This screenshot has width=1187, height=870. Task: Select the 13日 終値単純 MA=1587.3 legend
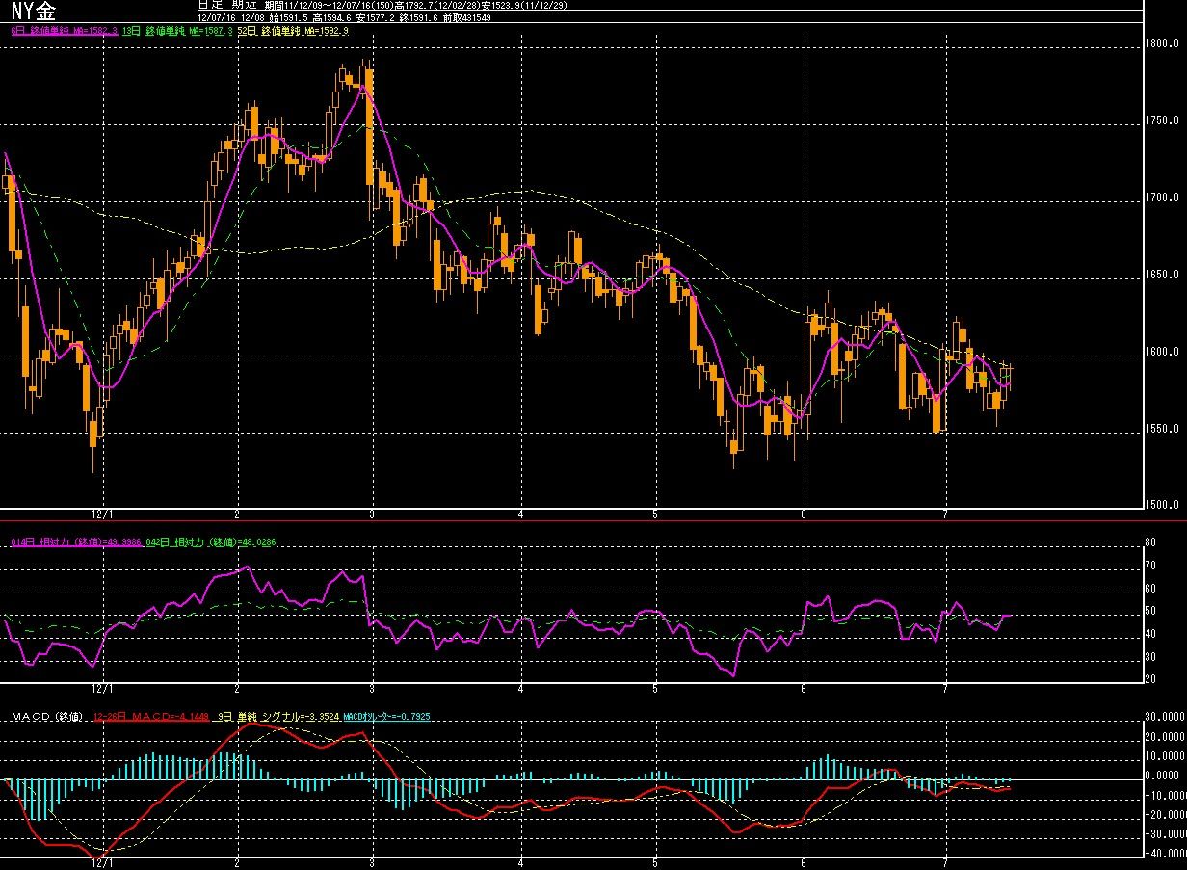click(x=176, y=32)
